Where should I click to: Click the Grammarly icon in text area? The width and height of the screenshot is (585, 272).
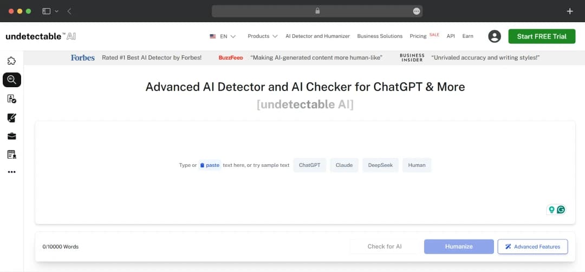pyautogui.click(x=561, y=210)
